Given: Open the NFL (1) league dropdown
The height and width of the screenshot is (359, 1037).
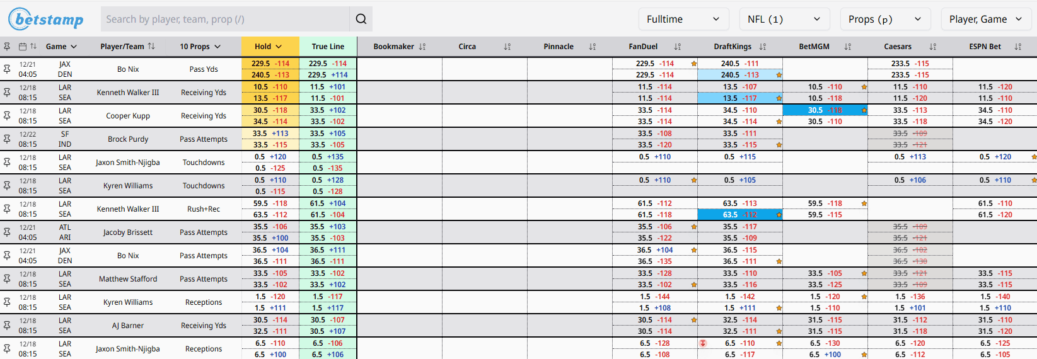Looking at the screenshot, I should point(785,19).
